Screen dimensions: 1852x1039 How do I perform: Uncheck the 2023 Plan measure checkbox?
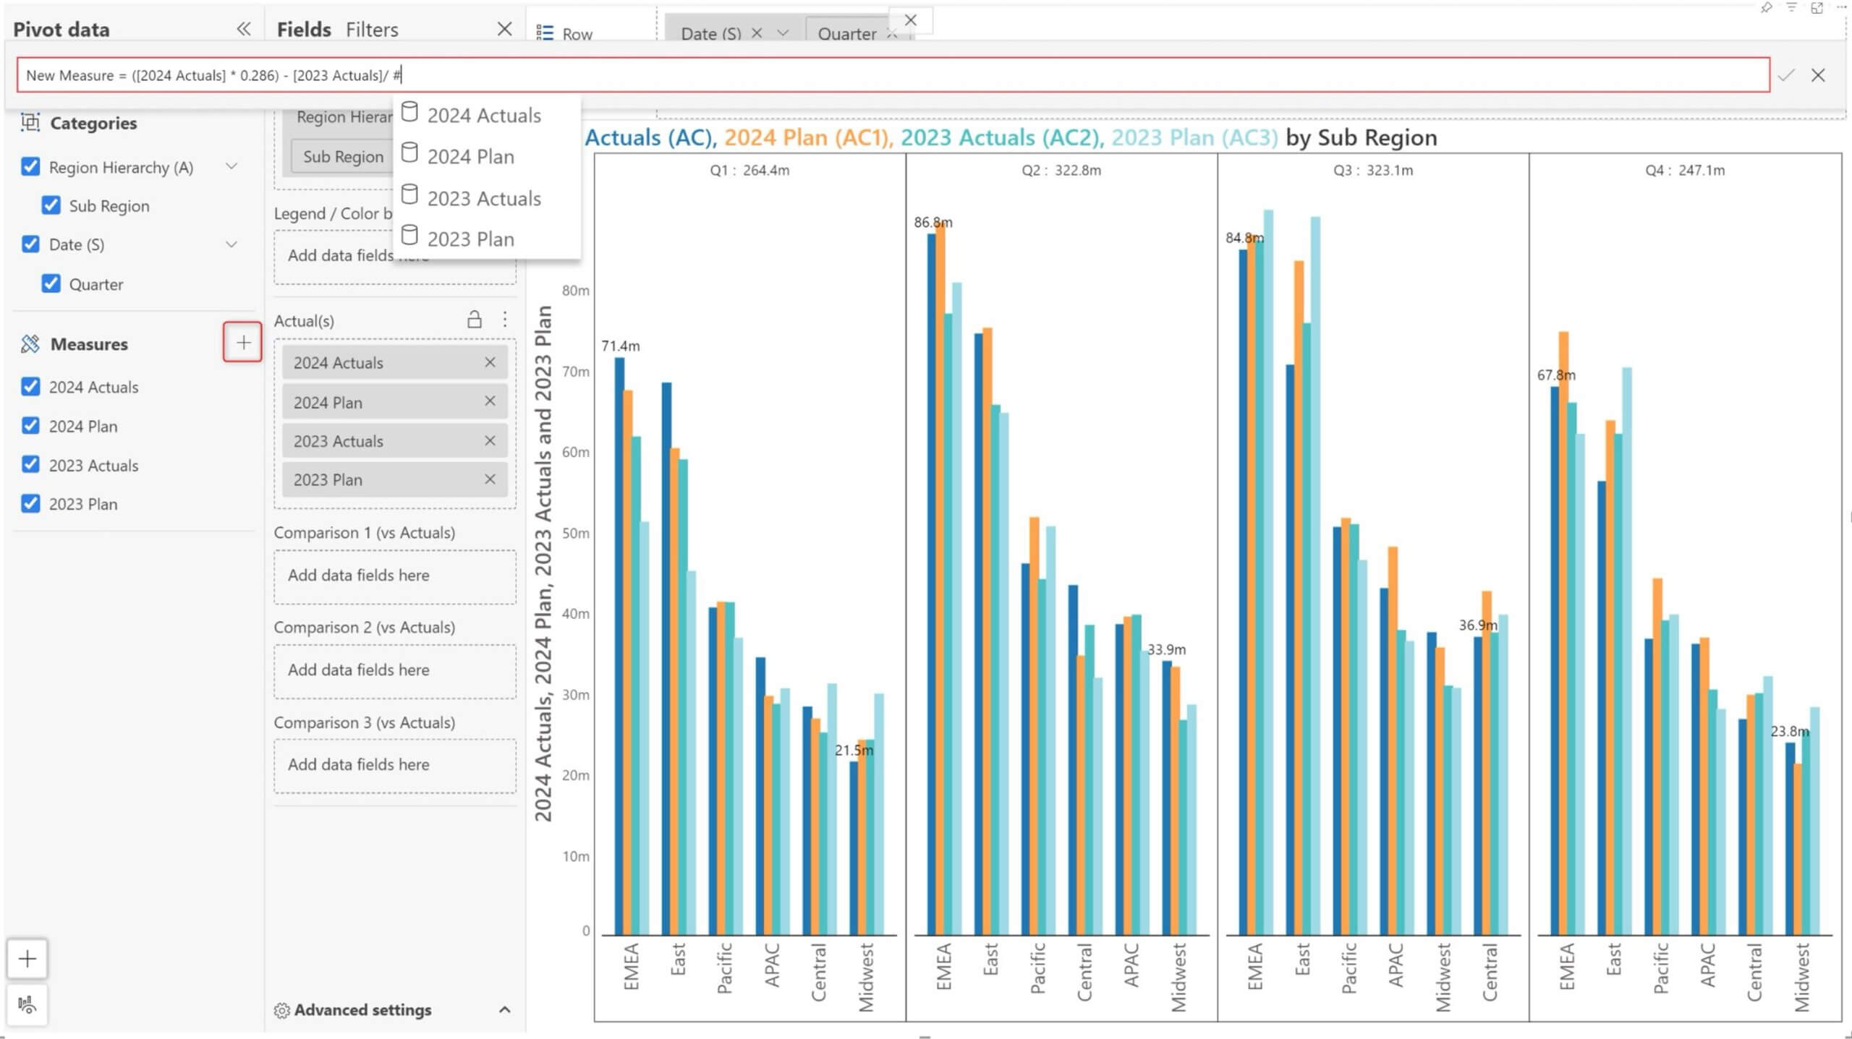[30, 503]
